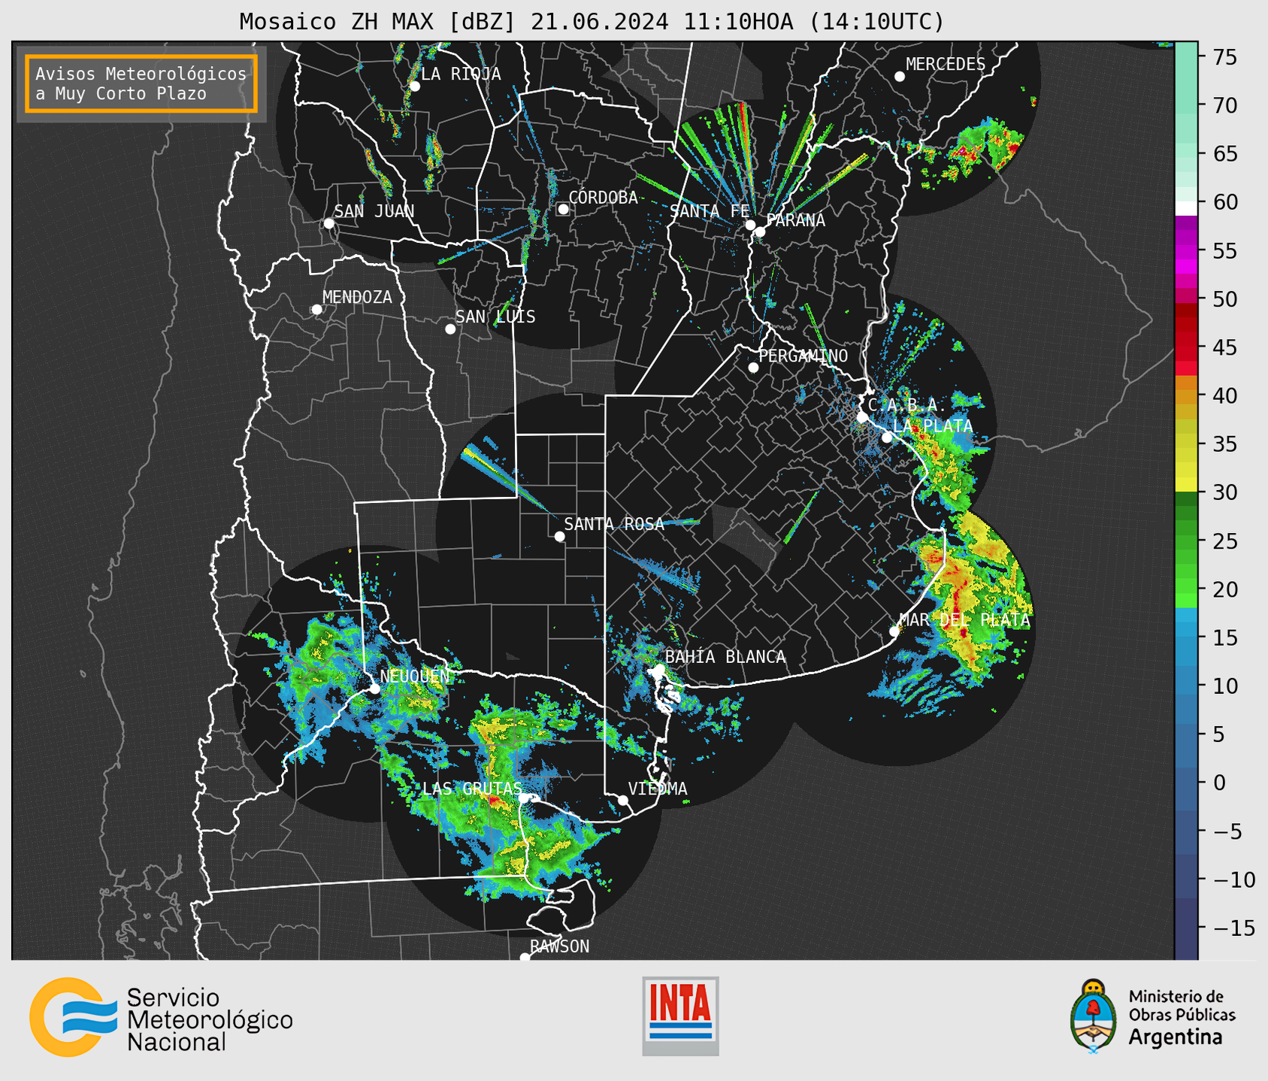Click the SANTA FE city marker dot
The image size is (1268, 1081).
750,225
